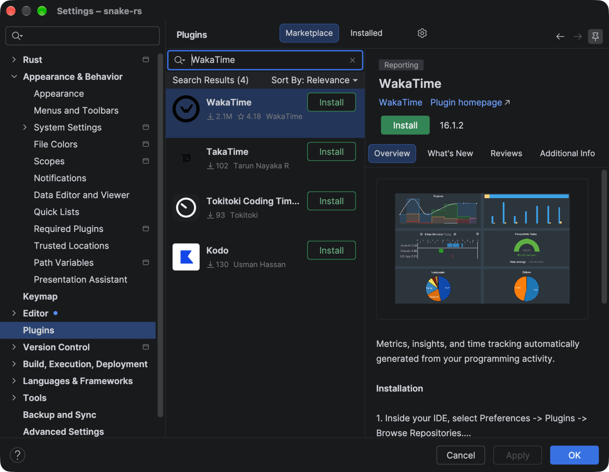Viewport: 609px width, 472px height.
Task: Click project-level icon beside Version Control
Action: (x=146, y=347)
